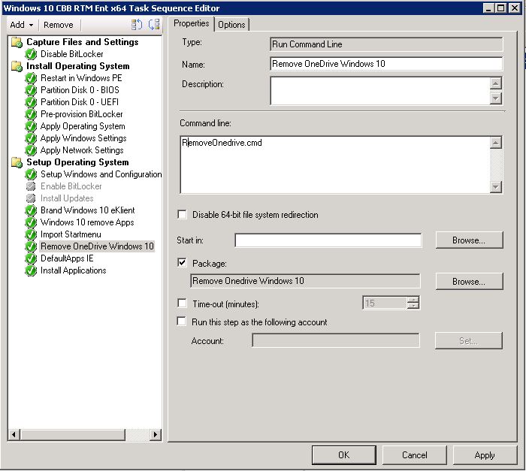The height and width of the screenshot is (471, 526).
Task: Select the Properties tab
Action: coord(192,23)
